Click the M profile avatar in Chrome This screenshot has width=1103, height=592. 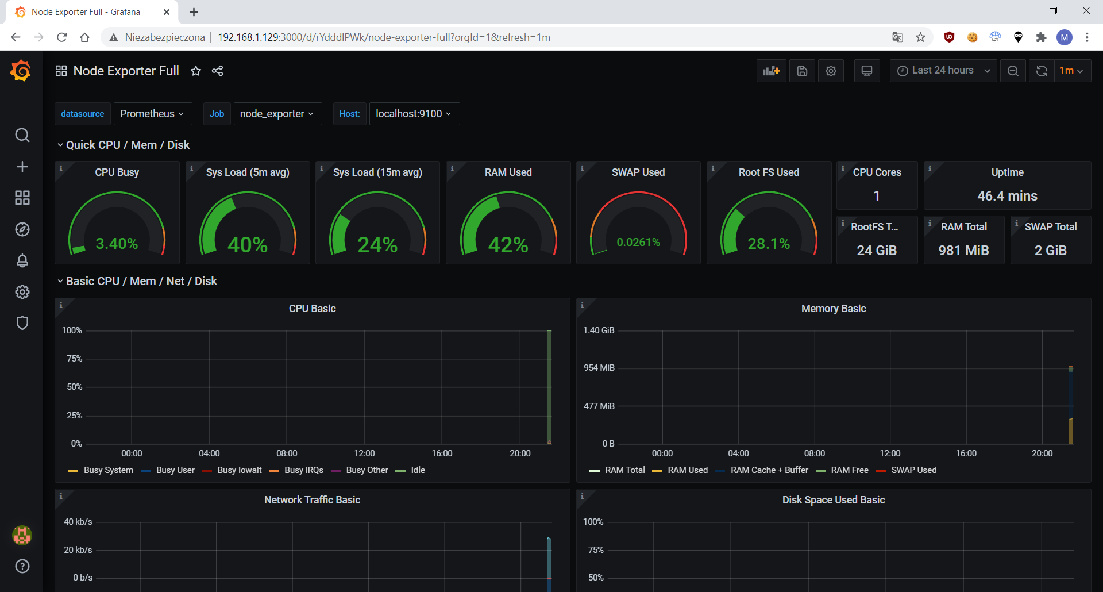(x=1064, y=37)
